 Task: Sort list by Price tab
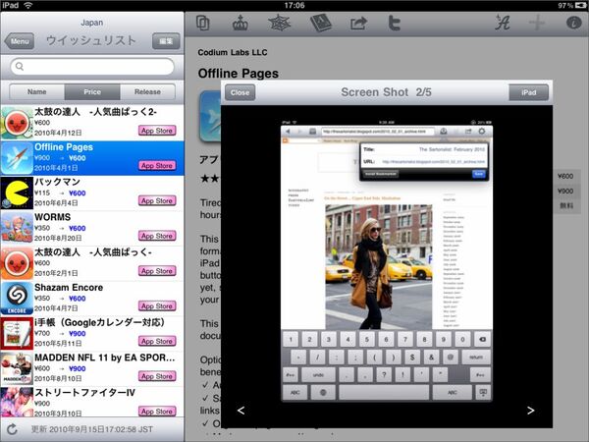[x=92, y=91]
